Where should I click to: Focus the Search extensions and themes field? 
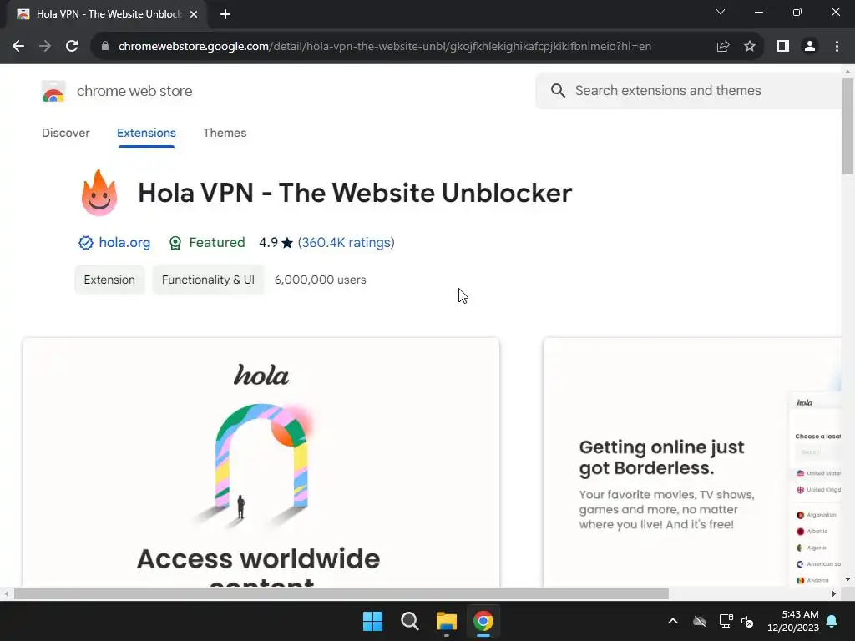pos(688,90)
